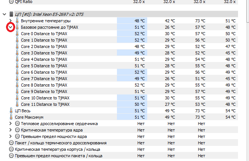Image resolution: width=249 pixels, height=161 pixels.
Task: Click the thermometer icon next to Core 11 Distance
Action: tap(17, 104)
